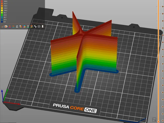This screenshot has width=164, height=123.
Task: Toggle color changes visibility icon
Action: point(24,26)
